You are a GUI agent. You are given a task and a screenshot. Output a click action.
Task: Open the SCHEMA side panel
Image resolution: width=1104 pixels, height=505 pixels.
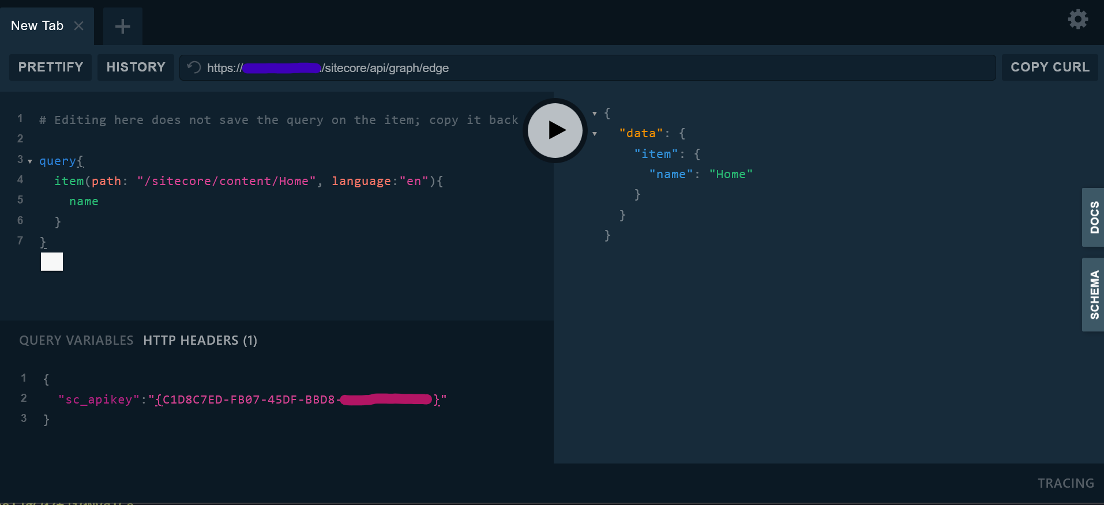click(x=1093, y=295)
